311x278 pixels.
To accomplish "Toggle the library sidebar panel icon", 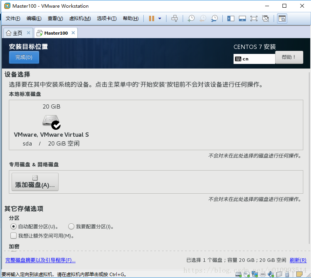I will [x=231, y=18].
